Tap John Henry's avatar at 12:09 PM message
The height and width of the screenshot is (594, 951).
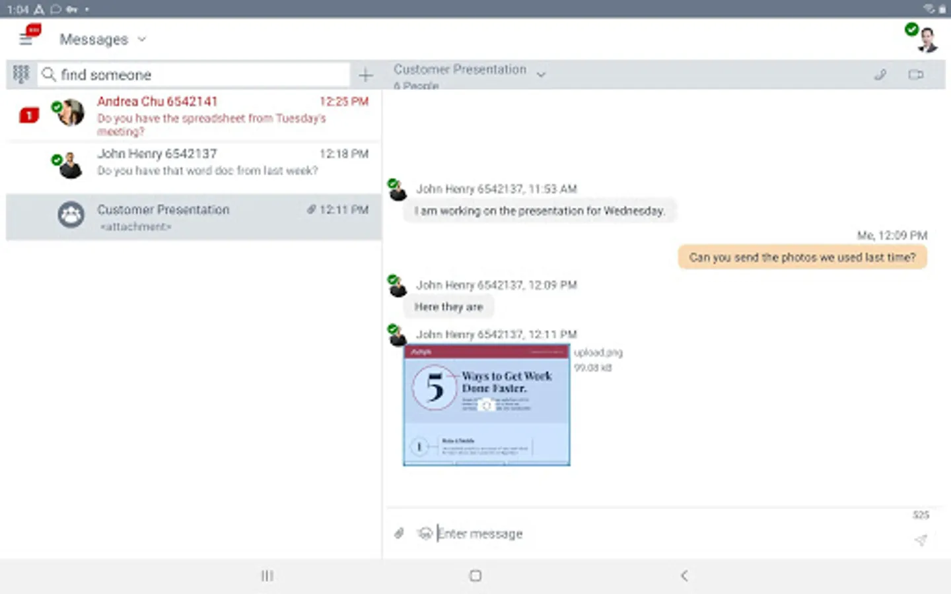pyautogui.click(x=398, y=286)
